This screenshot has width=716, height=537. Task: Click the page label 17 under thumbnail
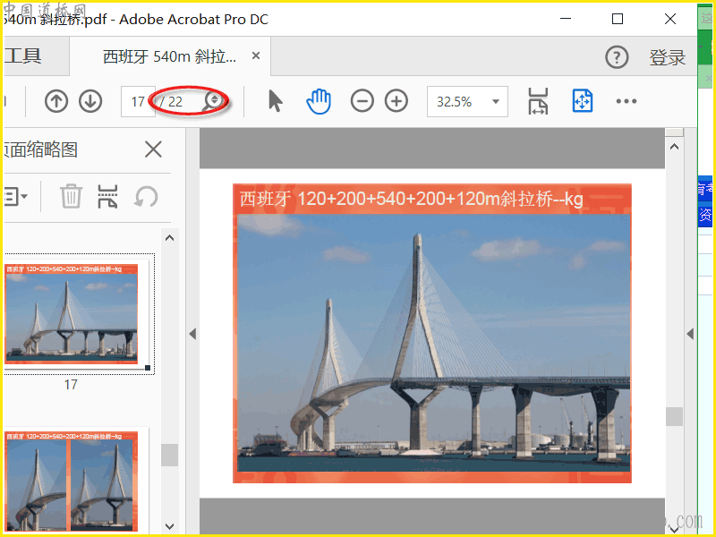click(x=71, y=385)
